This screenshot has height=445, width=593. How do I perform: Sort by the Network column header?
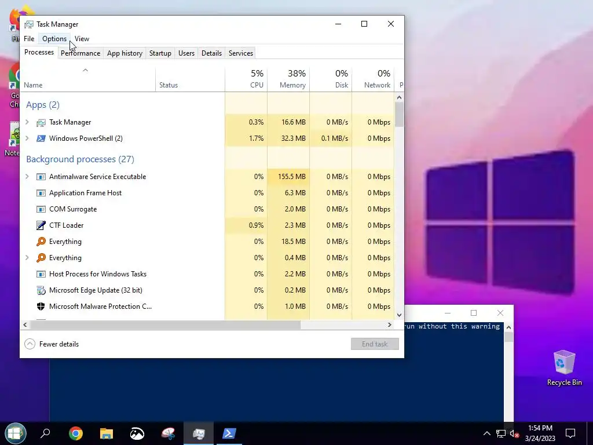[374, 79]
